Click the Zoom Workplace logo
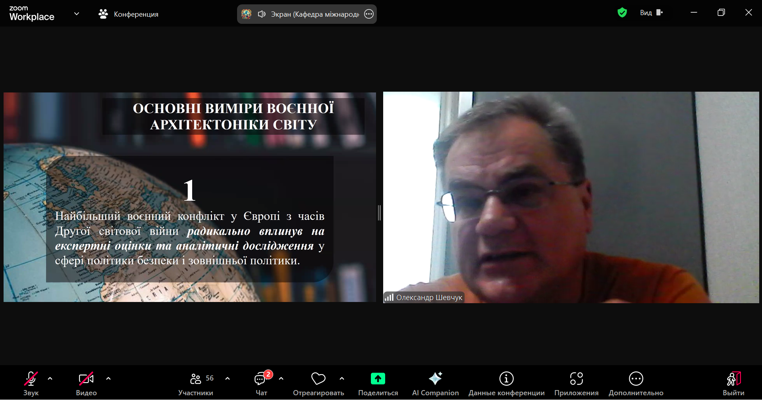762x400 pixels. click(x=31, y=13)
